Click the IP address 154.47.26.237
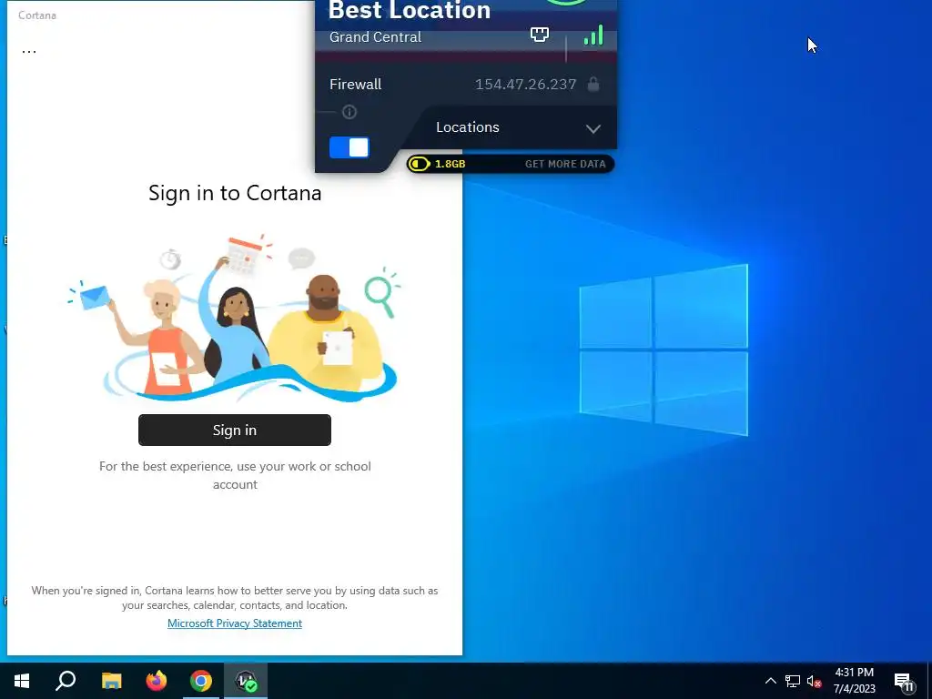This screenshot has width=932, height=699. tap(525, 85)
